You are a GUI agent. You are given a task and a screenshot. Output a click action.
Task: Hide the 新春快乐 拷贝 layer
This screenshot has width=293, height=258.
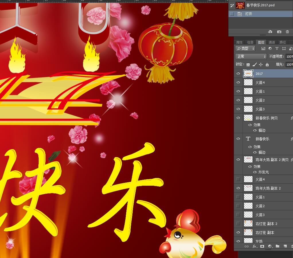(x=238, y=118)
